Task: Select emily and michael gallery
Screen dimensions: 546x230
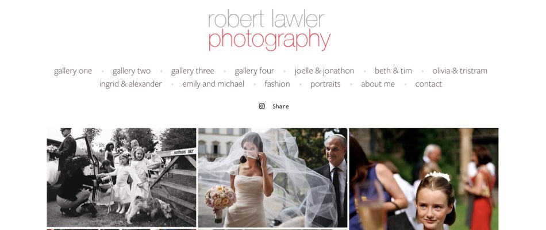Action: [x=213, y=84]
